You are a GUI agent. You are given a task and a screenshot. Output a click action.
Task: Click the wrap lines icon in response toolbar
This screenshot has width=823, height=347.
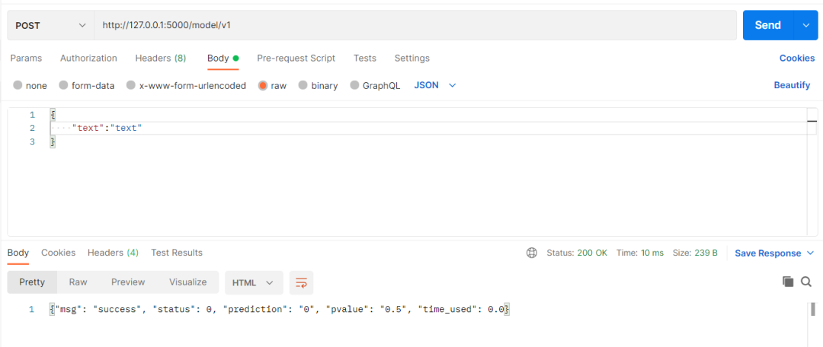point(302,282)
